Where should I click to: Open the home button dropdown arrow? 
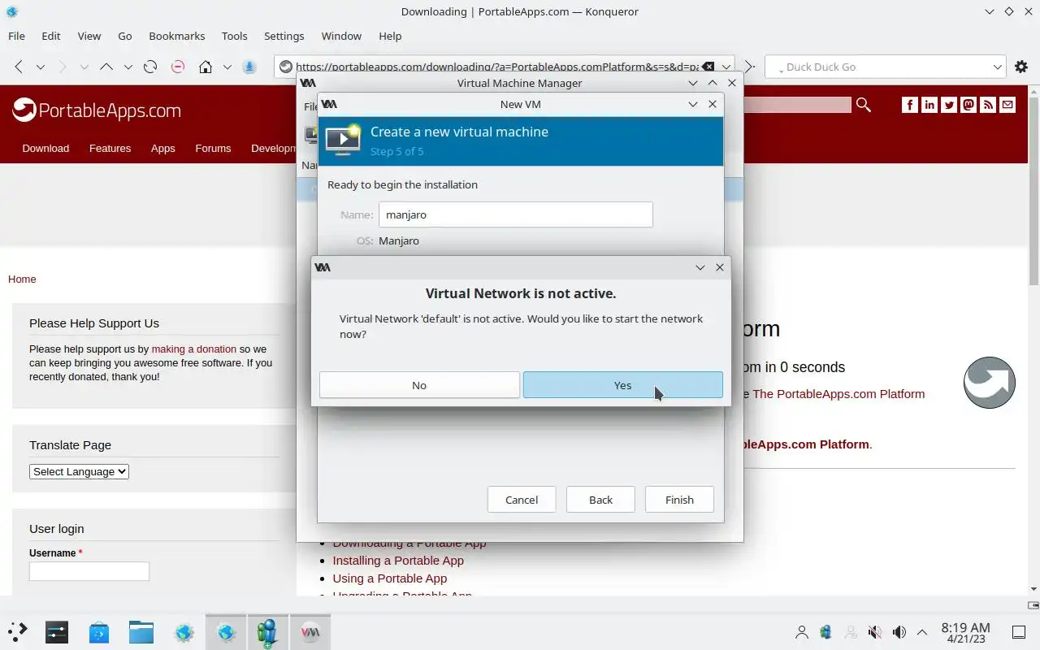(x=227, y=67)
